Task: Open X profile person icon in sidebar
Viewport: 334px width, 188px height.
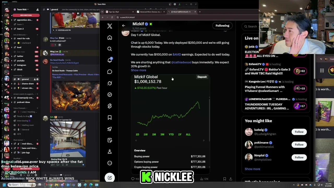Action: [x=110, y=152]
